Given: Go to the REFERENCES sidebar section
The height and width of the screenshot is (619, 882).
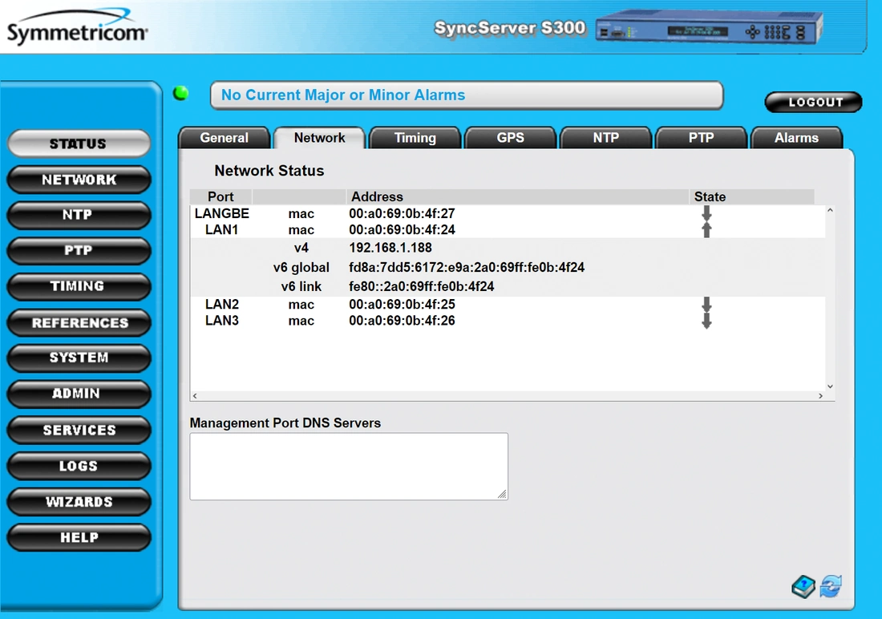Looking at the screenshot, I should point(79,322).
